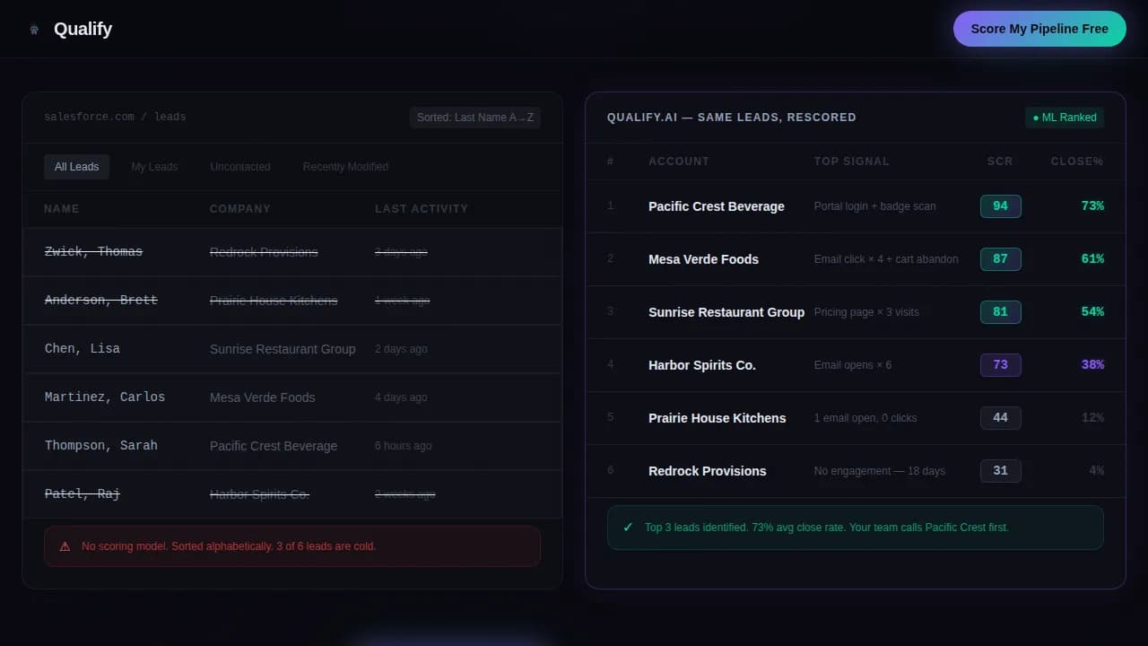Click the 4 days ago activity

pyautogui.click(x=401, y=397)
